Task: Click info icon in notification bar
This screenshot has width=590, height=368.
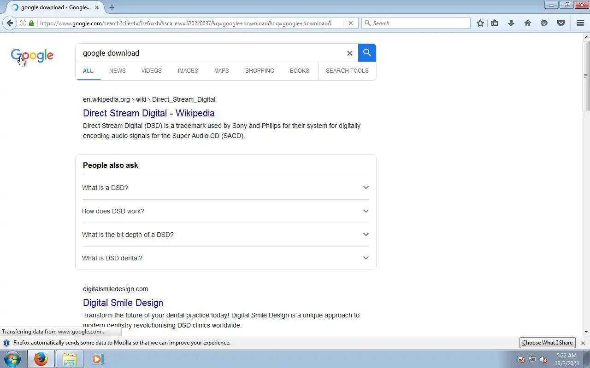Action: point(6,343)
